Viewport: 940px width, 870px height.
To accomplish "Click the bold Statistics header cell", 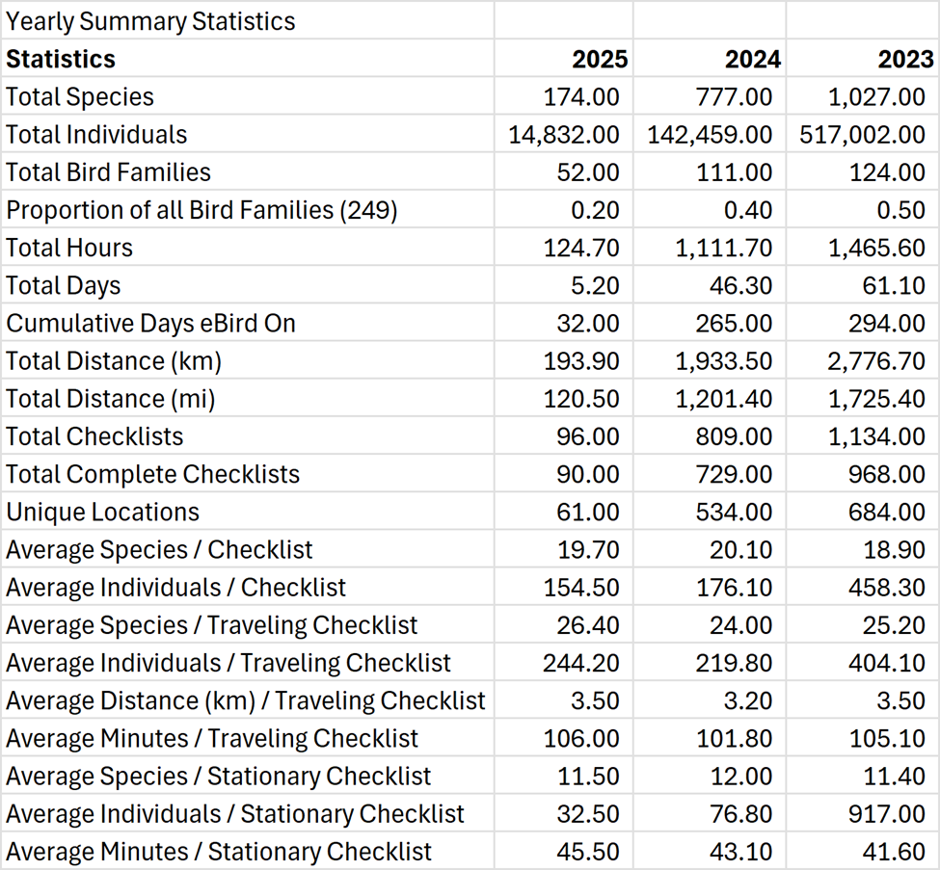I will click(x=61, y=59).
